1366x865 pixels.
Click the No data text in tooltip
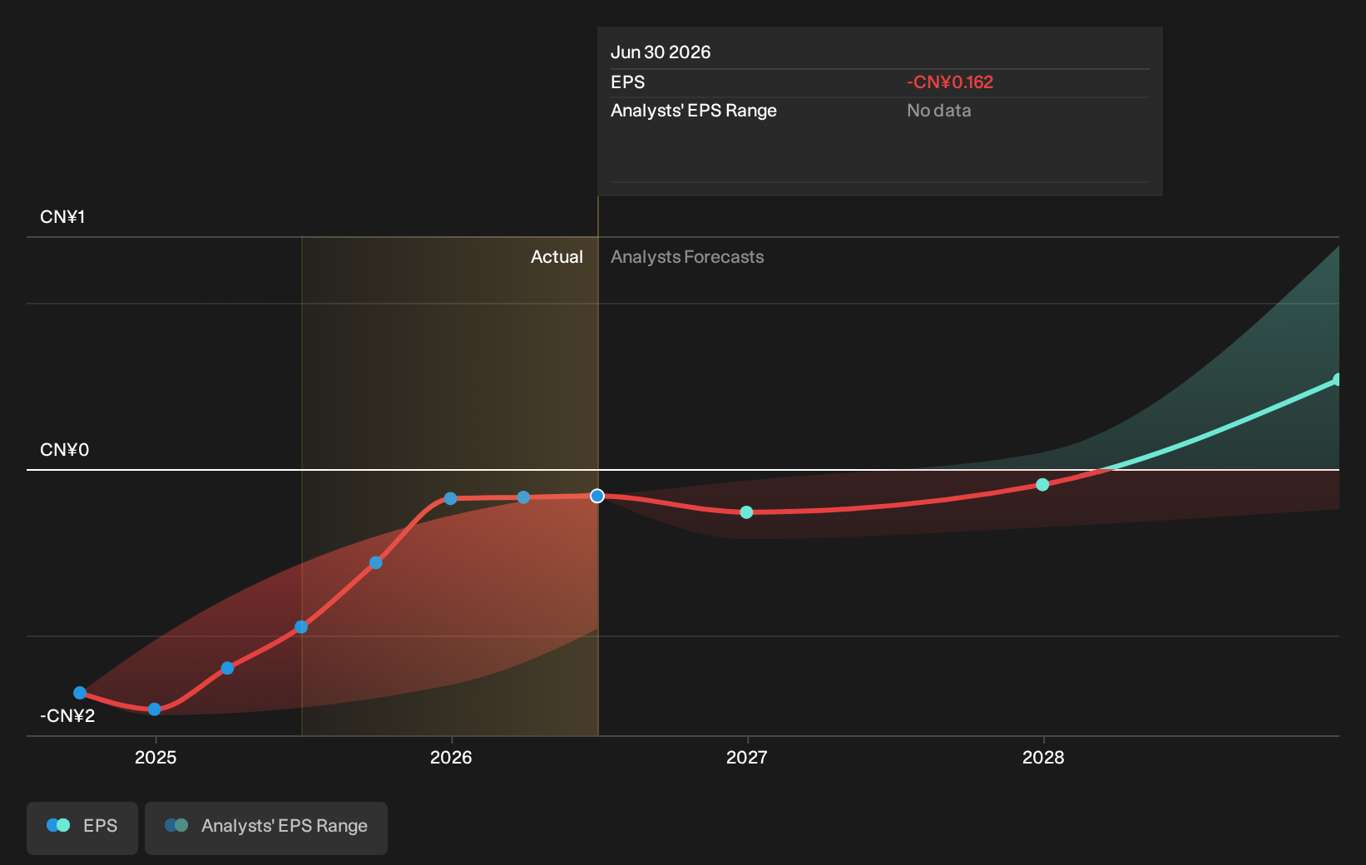tap(938, 111)
